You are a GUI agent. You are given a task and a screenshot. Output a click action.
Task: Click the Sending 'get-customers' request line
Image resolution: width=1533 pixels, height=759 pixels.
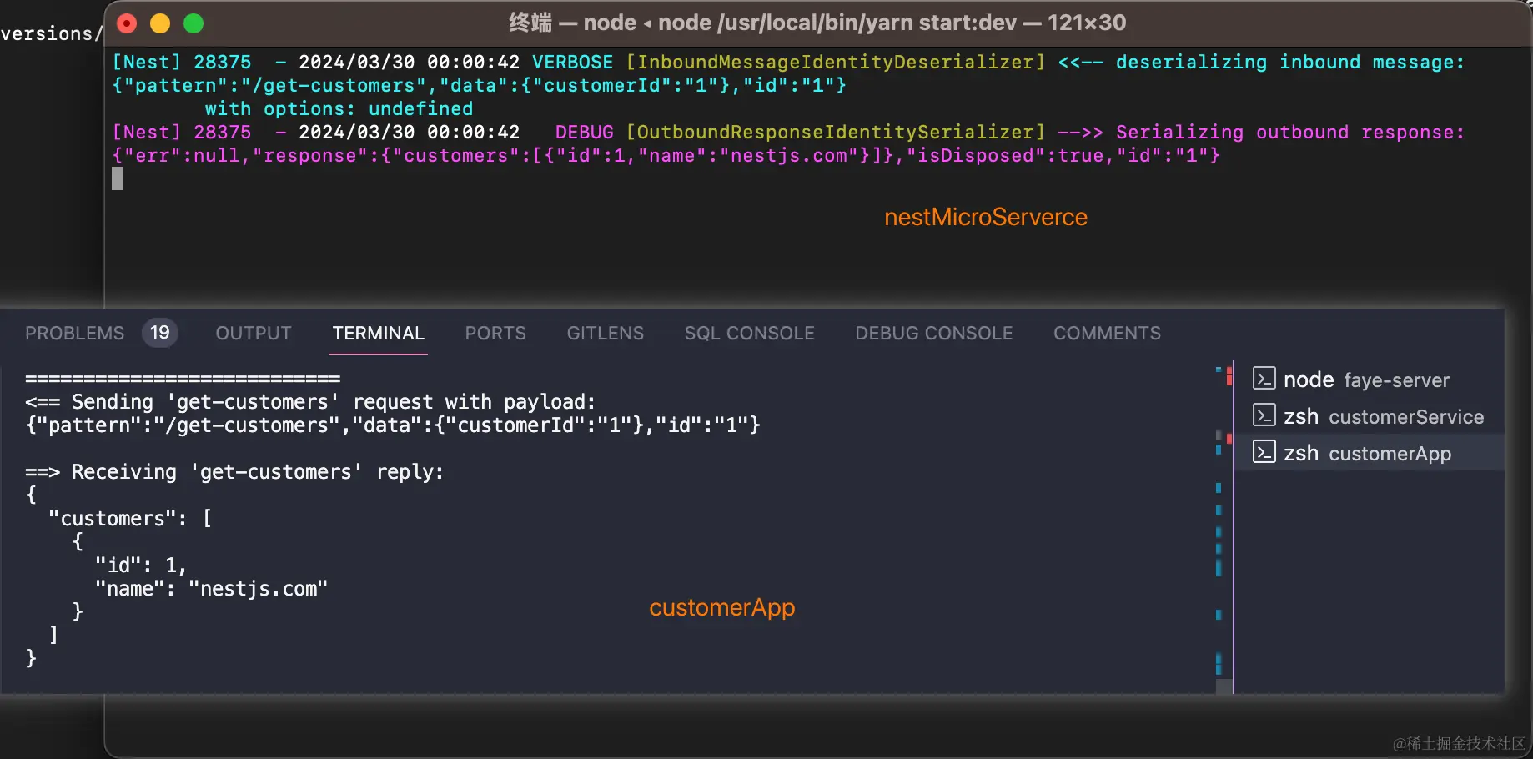310,402
